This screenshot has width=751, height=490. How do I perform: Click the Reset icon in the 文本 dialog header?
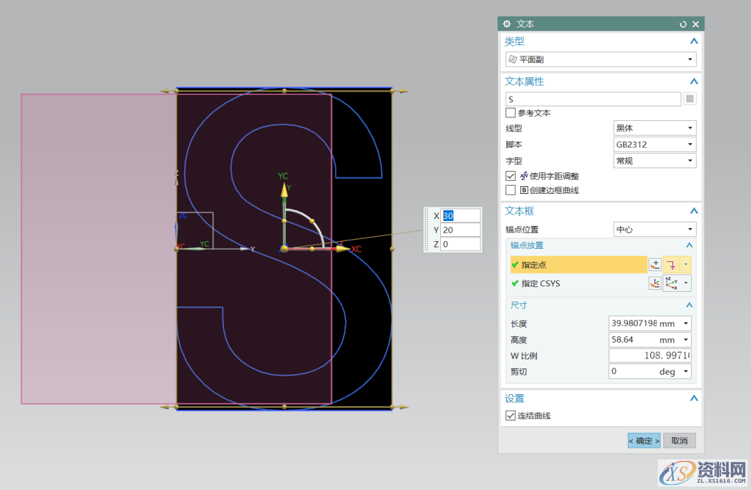pos(682,24)
